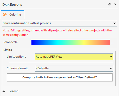Viewport: 119px width, 96px height.
Task: Compute limits in time range as User Defined
Action: 60,77
